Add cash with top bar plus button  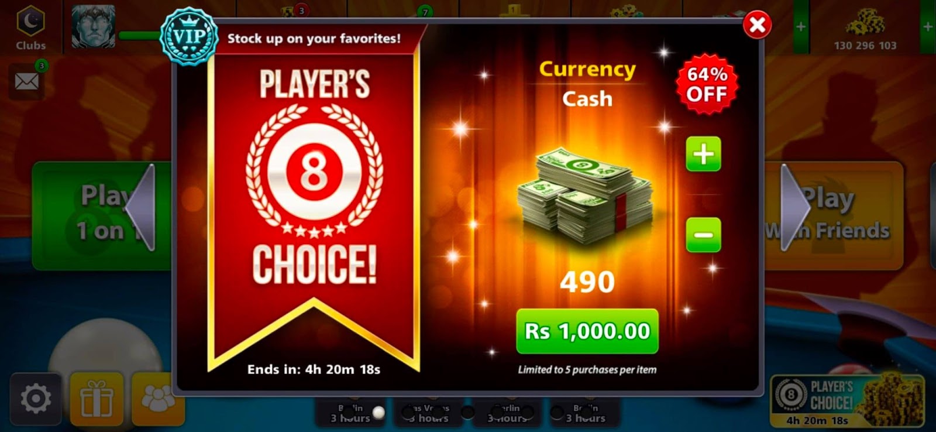(800, 27)
